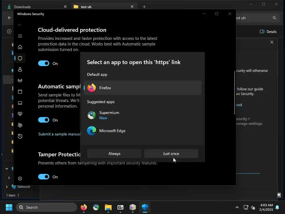The image size is (285, 214).
Task: Go back in File Explorer
Action: pyautogui.click(x=10, y=18)
